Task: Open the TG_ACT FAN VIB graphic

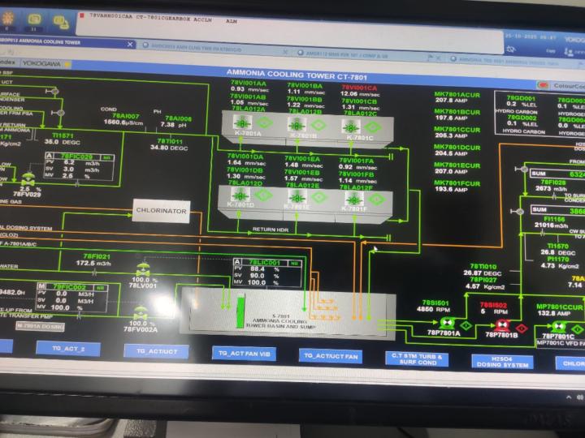Action: pos(244,354)
